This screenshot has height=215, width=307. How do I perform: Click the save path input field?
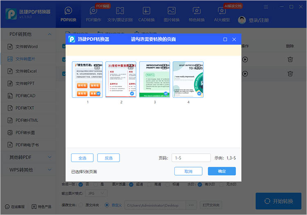pyautogui.click(x=155, y=205)
